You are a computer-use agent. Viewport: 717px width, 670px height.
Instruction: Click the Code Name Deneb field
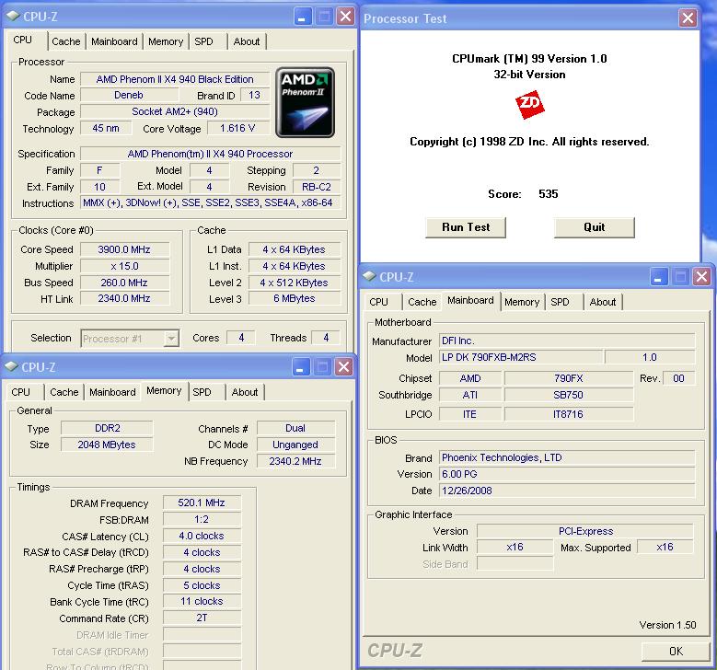(x=129, y=95)
